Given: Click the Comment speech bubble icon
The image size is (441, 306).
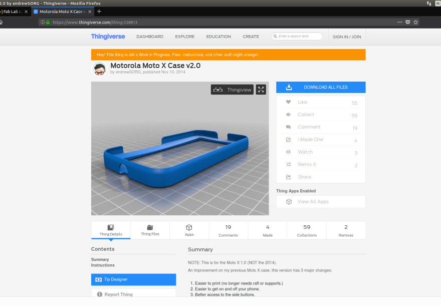Looking at the screenshot, I should click(288, 127).
